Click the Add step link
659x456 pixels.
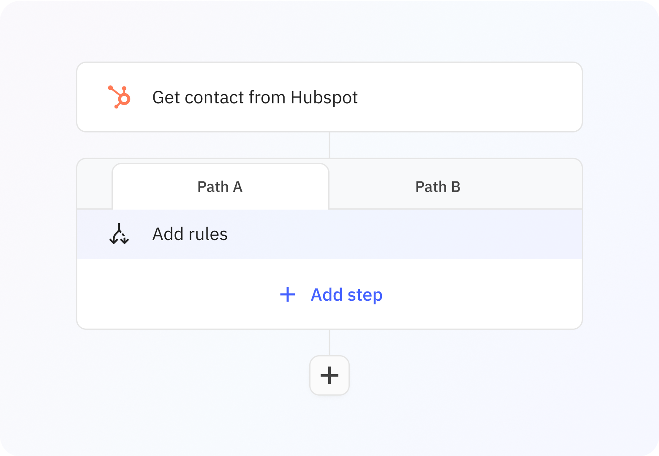click(x=346, y=295)
